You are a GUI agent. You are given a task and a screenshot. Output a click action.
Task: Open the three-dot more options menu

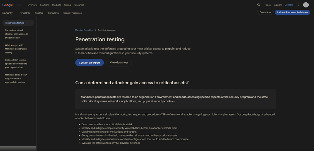coord(298,5)
